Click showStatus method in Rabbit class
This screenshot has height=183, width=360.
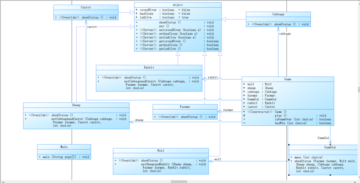148,78
